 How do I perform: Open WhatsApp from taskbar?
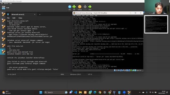pos(90,92)
